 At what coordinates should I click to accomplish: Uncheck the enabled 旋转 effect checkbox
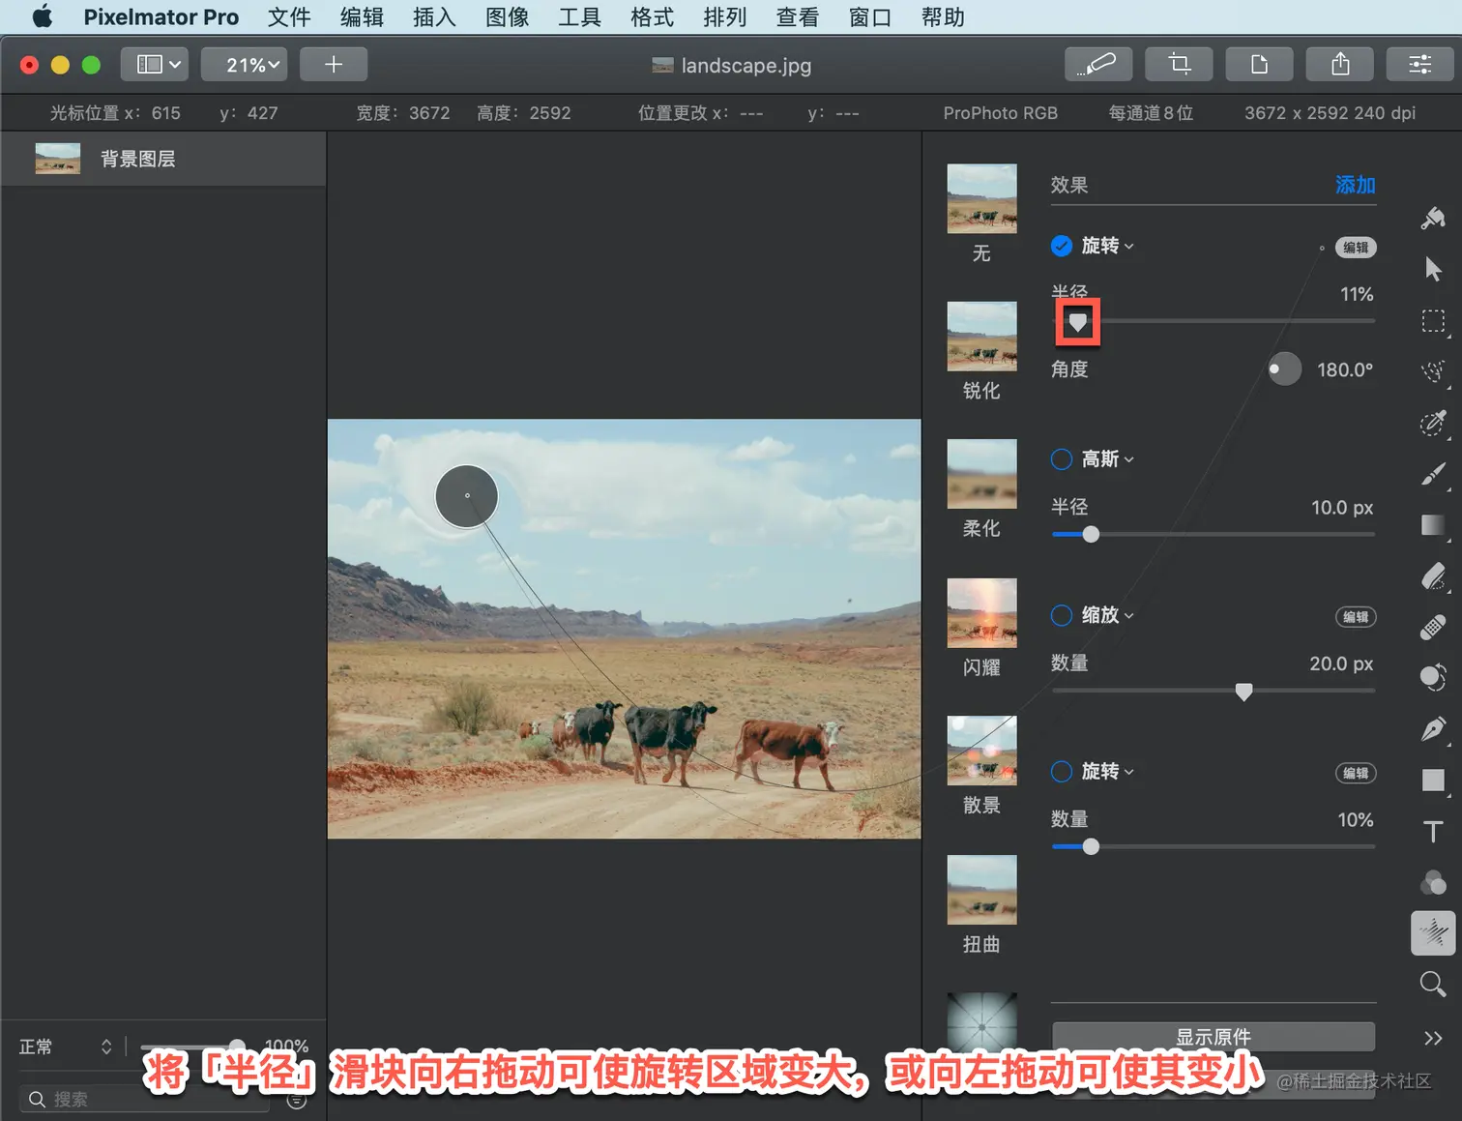[x=1062, y=246]
